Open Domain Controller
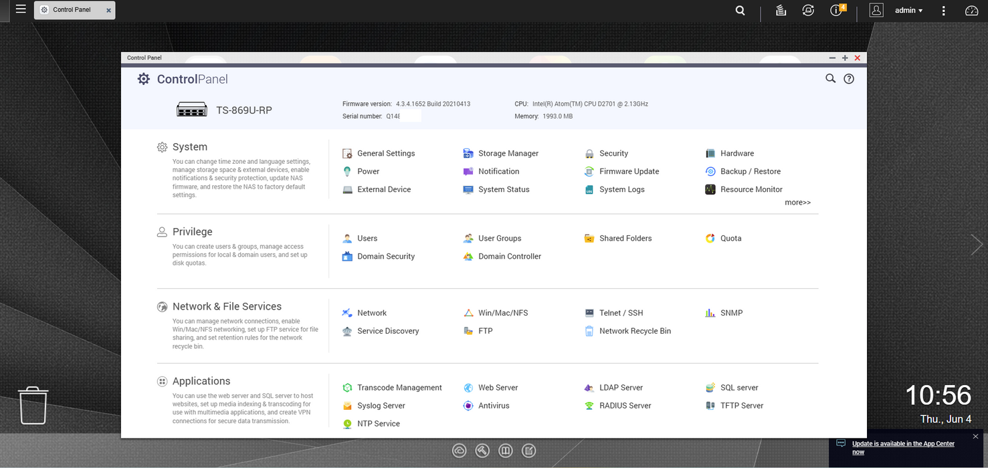 (502, 256)
